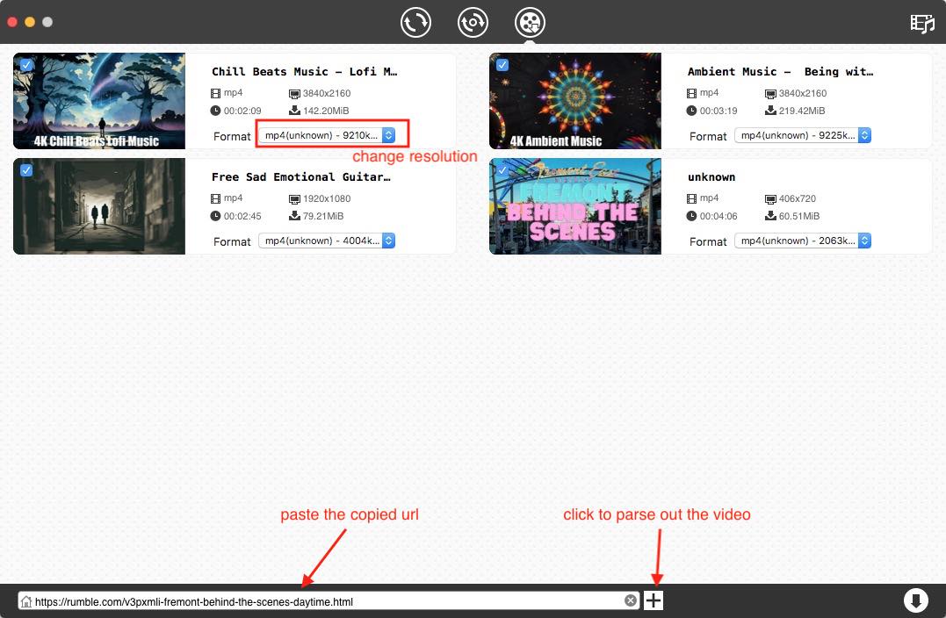
Task: Open the video converter tool in the toolbar
Action: [x=415, y=22]
